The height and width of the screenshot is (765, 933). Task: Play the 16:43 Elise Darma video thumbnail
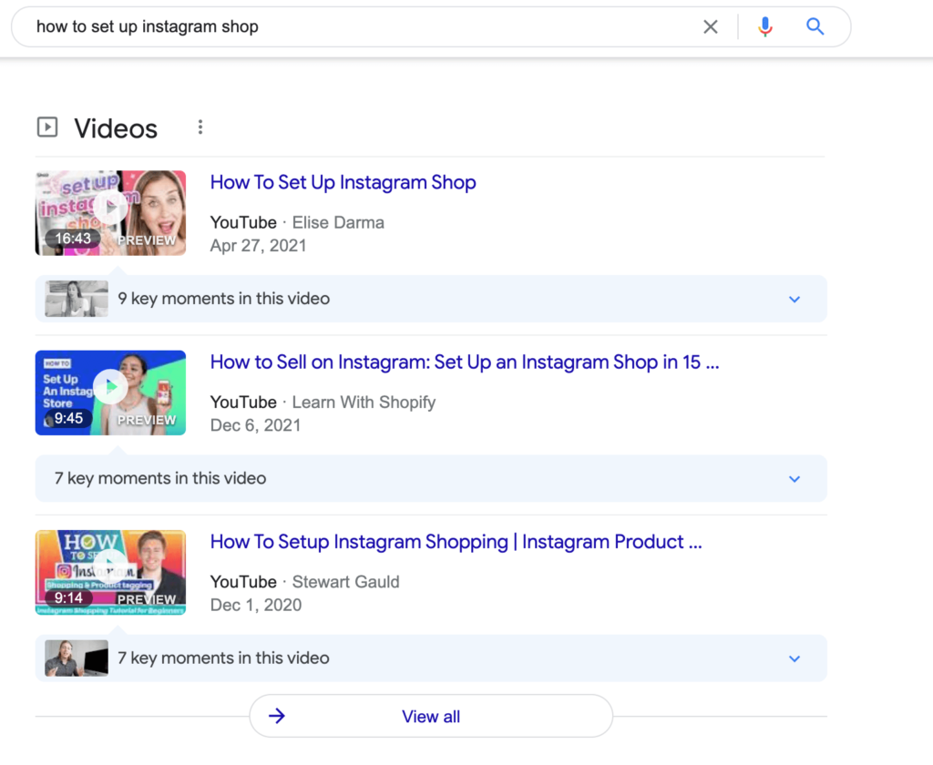(110, 213)
